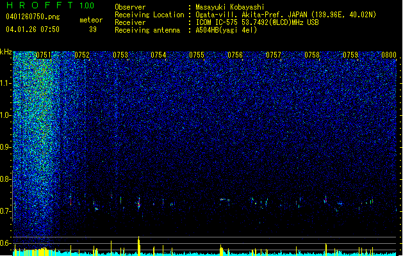Click the 0.6 kHz axis label

[x=5, y=243]
